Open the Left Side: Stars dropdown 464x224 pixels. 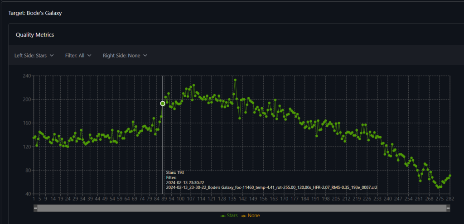pyautogui.click(x=34, y=56)
